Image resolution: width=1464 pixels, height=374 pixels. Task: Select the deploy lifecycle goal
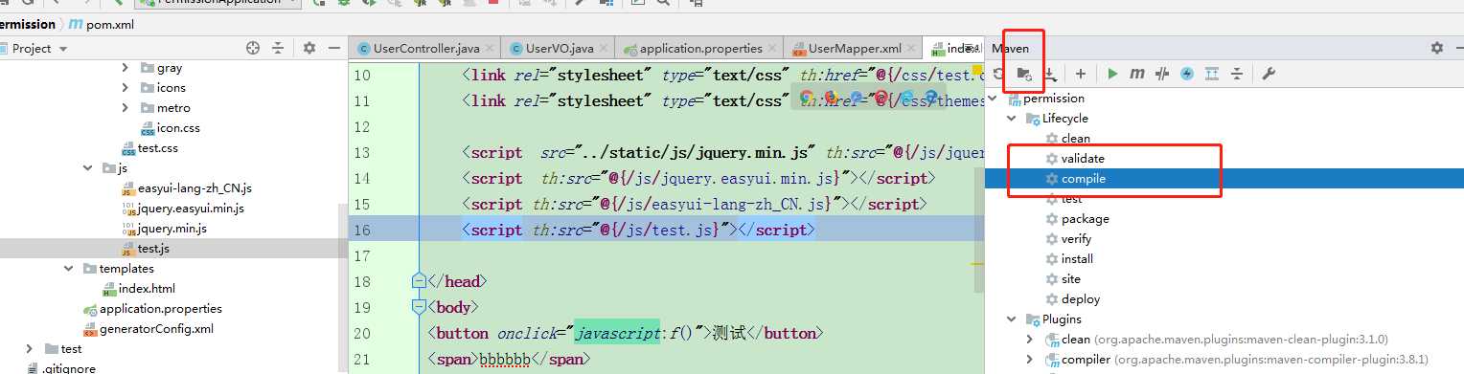point(1072,299)
